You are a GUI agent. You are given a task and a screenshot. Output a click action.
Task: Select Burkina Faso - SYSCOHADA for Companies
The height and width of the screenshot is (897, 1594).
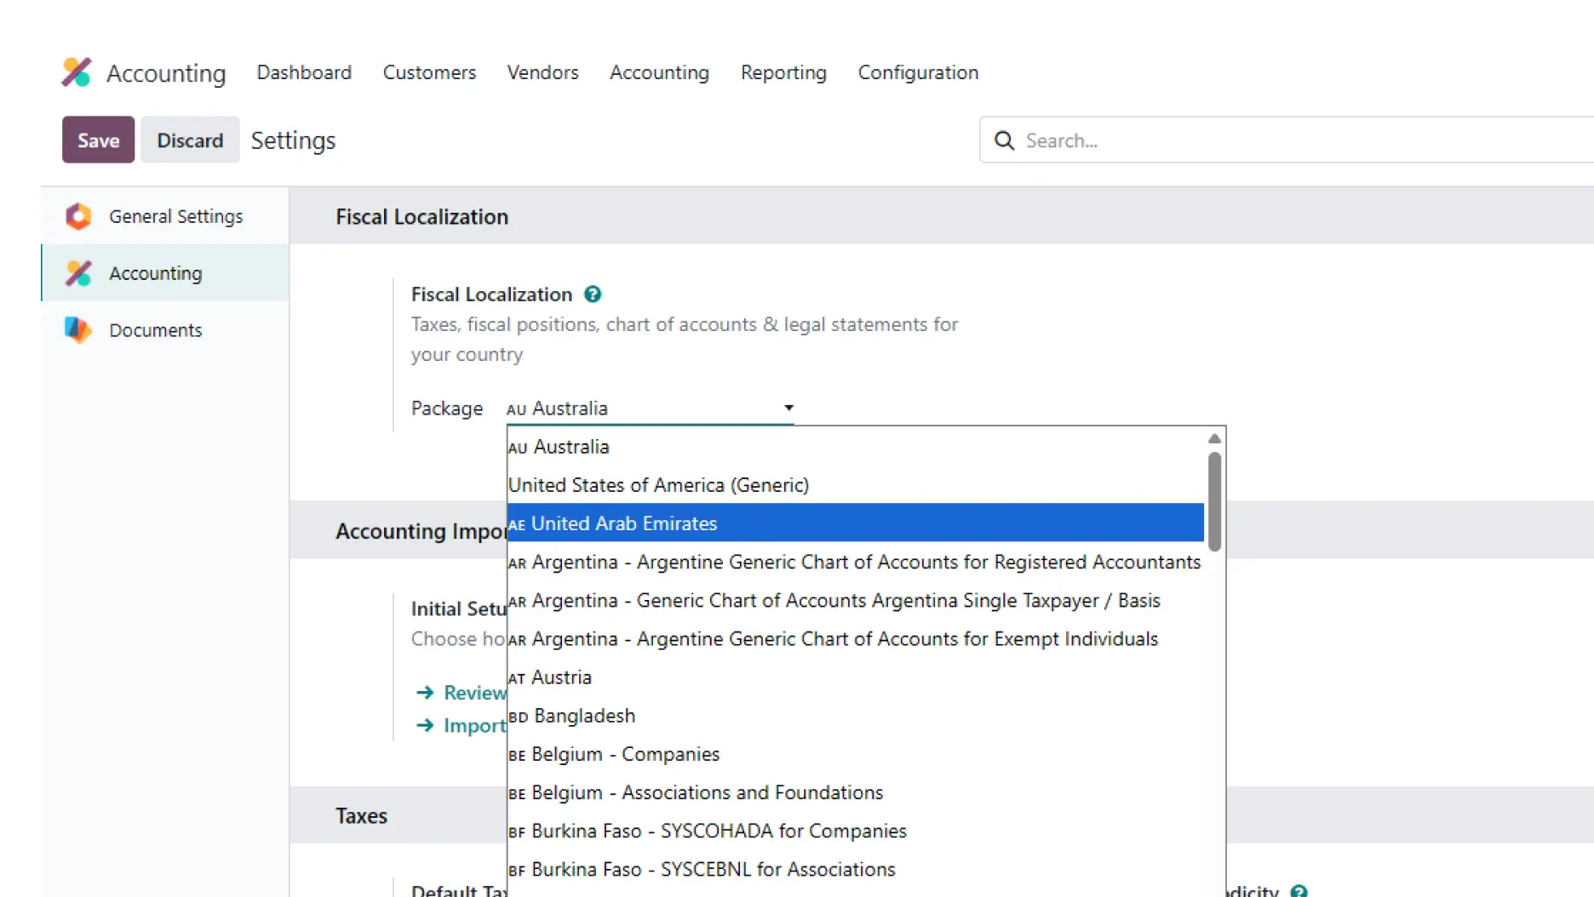[x=856, y=831]
